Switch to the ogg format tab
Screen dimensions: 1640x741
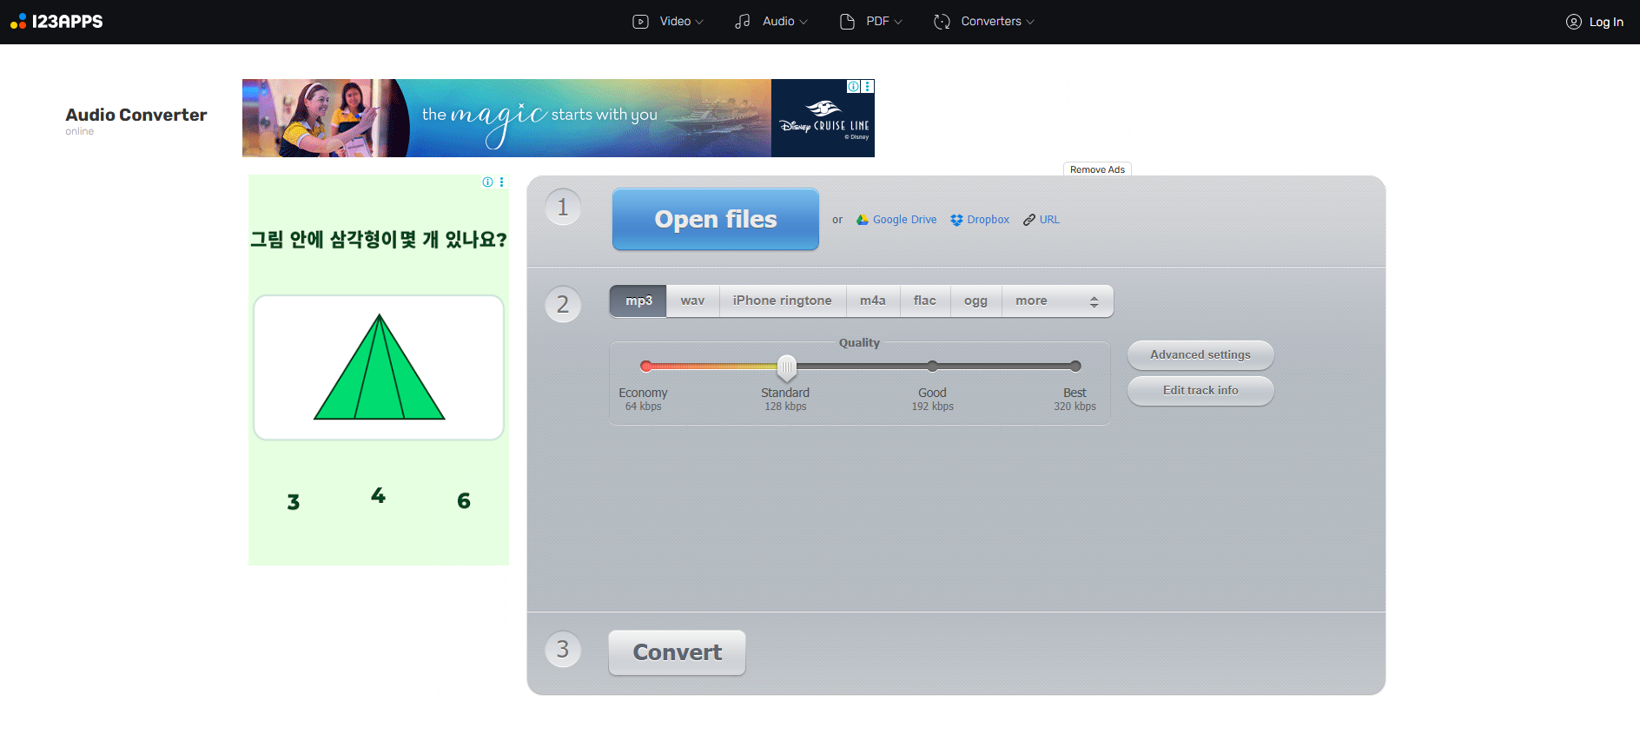975,301
